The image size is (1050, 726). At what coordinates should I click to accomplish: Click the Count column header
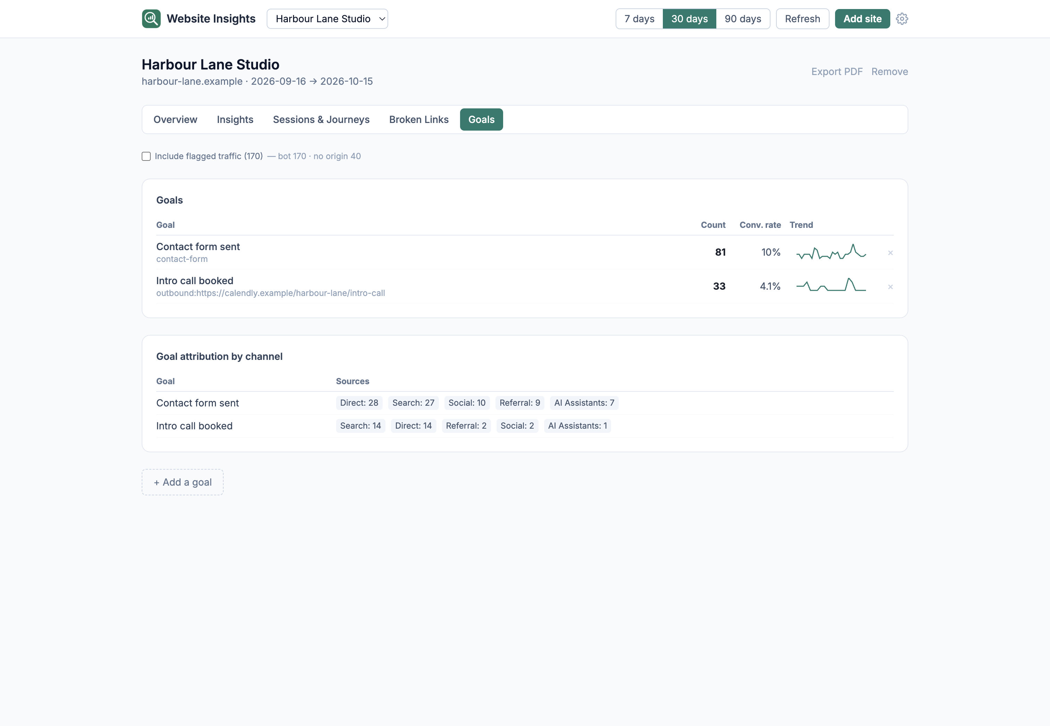[712, 225]
